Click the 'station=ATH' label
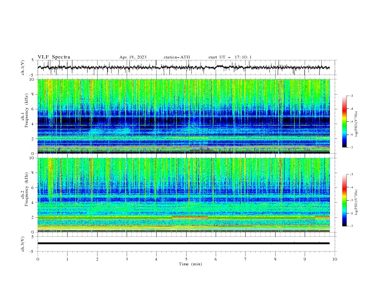Screen dimensions: 377x291 click(x=177, y=57)
